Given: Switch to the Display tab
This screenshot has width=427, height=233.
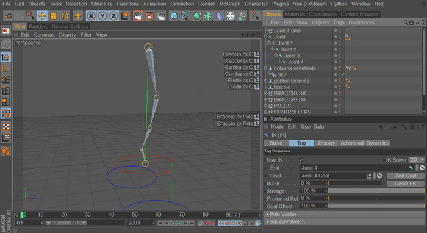Looking at the screenshot, I should tap(326, 143).
